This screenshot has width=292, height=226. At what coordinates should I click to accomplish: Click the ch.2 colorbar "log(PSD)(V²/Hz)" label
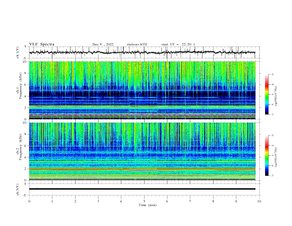click(276, 157)
